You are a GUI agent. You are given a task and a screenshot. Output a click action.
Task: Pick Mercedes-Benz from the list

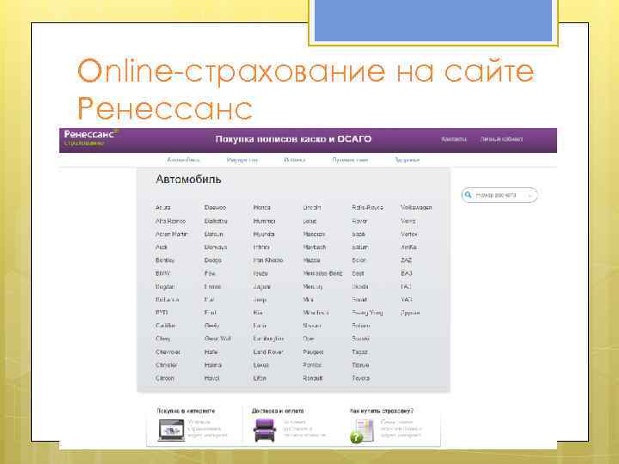point(322,273)
